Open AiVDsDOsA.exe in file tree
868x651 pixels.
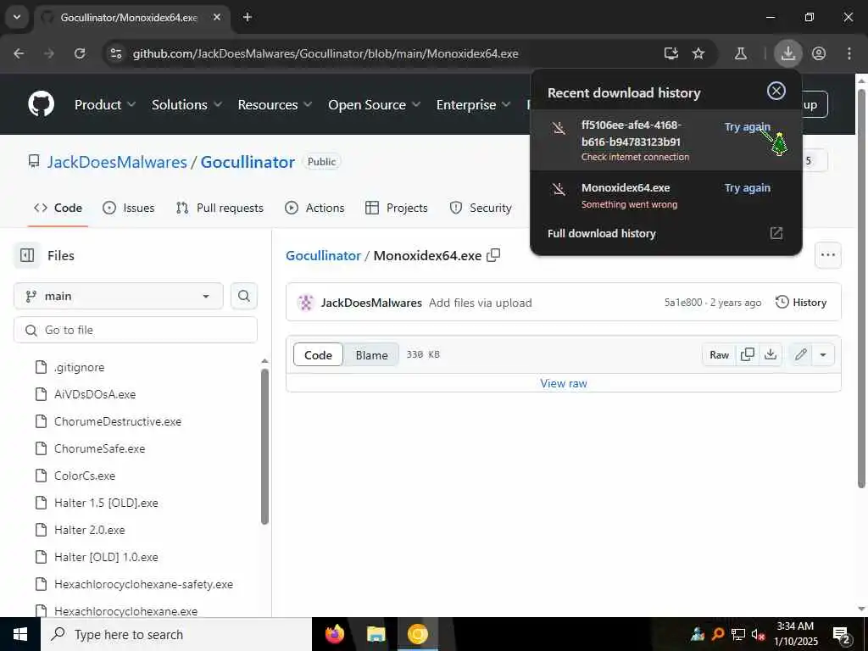(95, 394)
